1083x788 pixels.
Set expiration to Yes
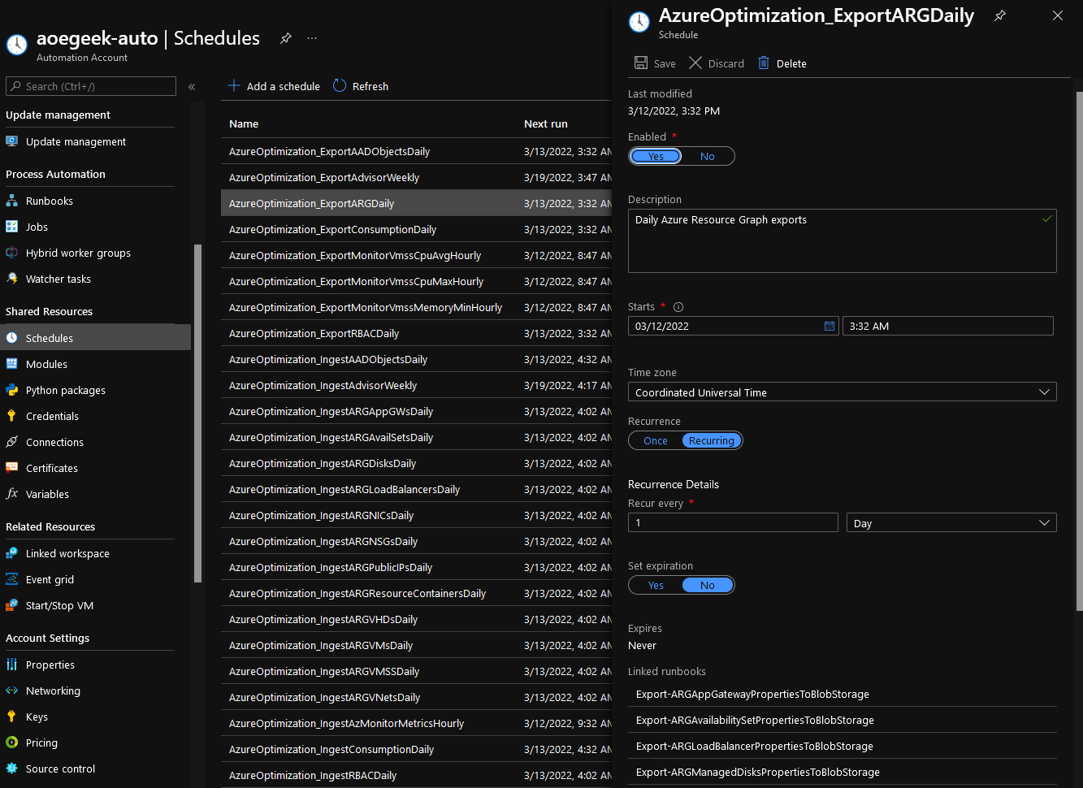(x=656, y=585)
